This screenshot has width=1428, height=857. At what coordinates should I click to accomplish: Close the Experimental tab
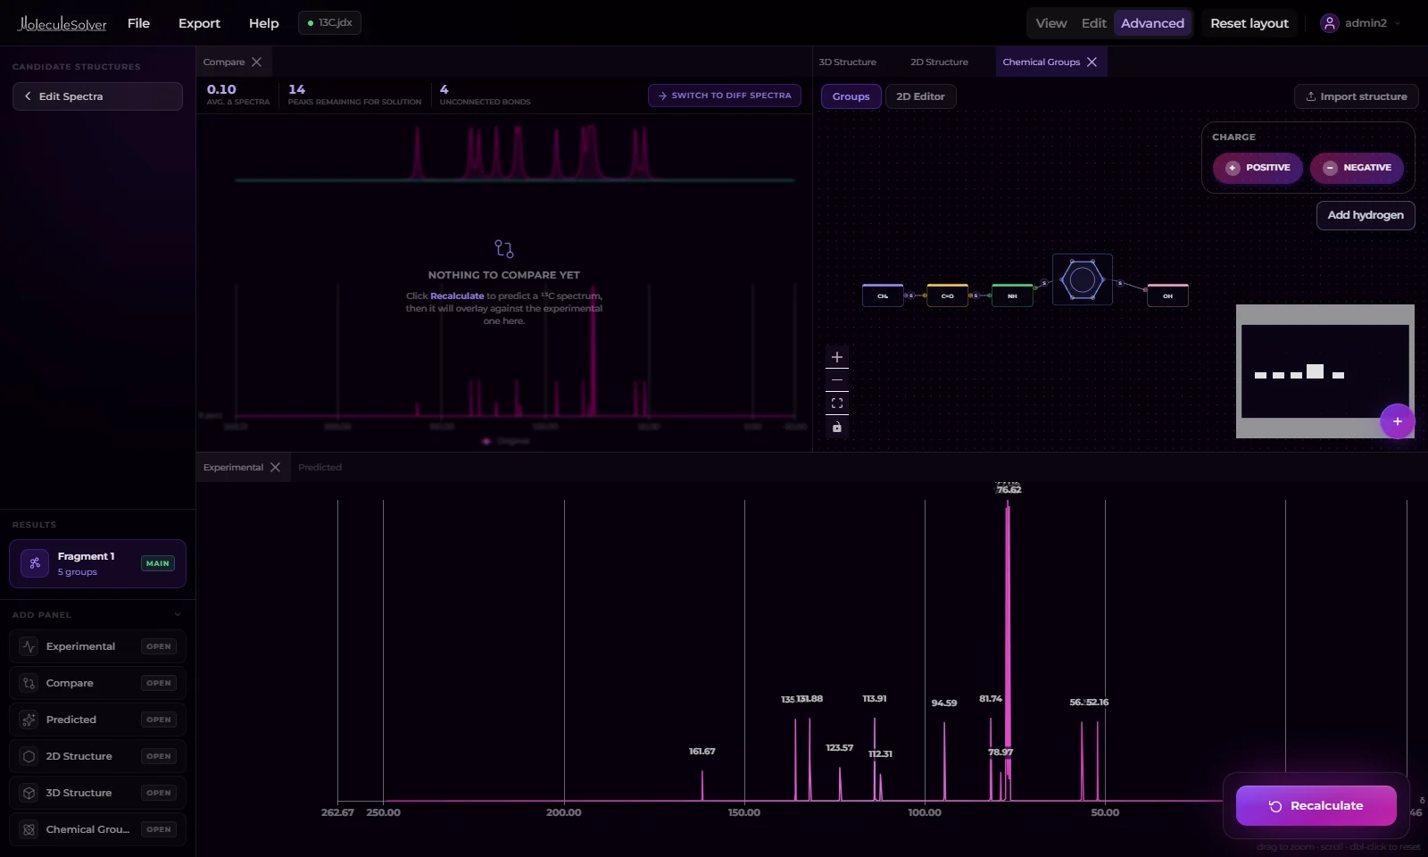[x=275, y=467]
